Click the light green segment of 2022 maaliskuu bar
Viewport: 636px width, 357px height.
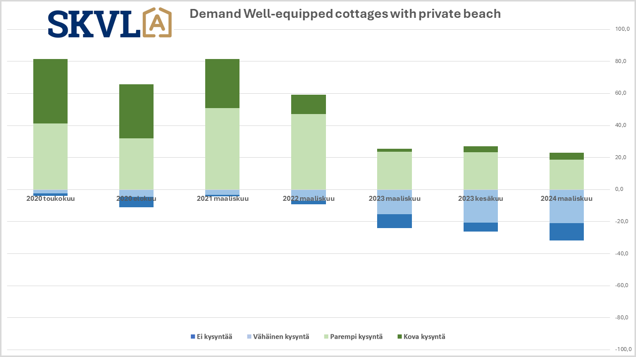pos(309,152)
